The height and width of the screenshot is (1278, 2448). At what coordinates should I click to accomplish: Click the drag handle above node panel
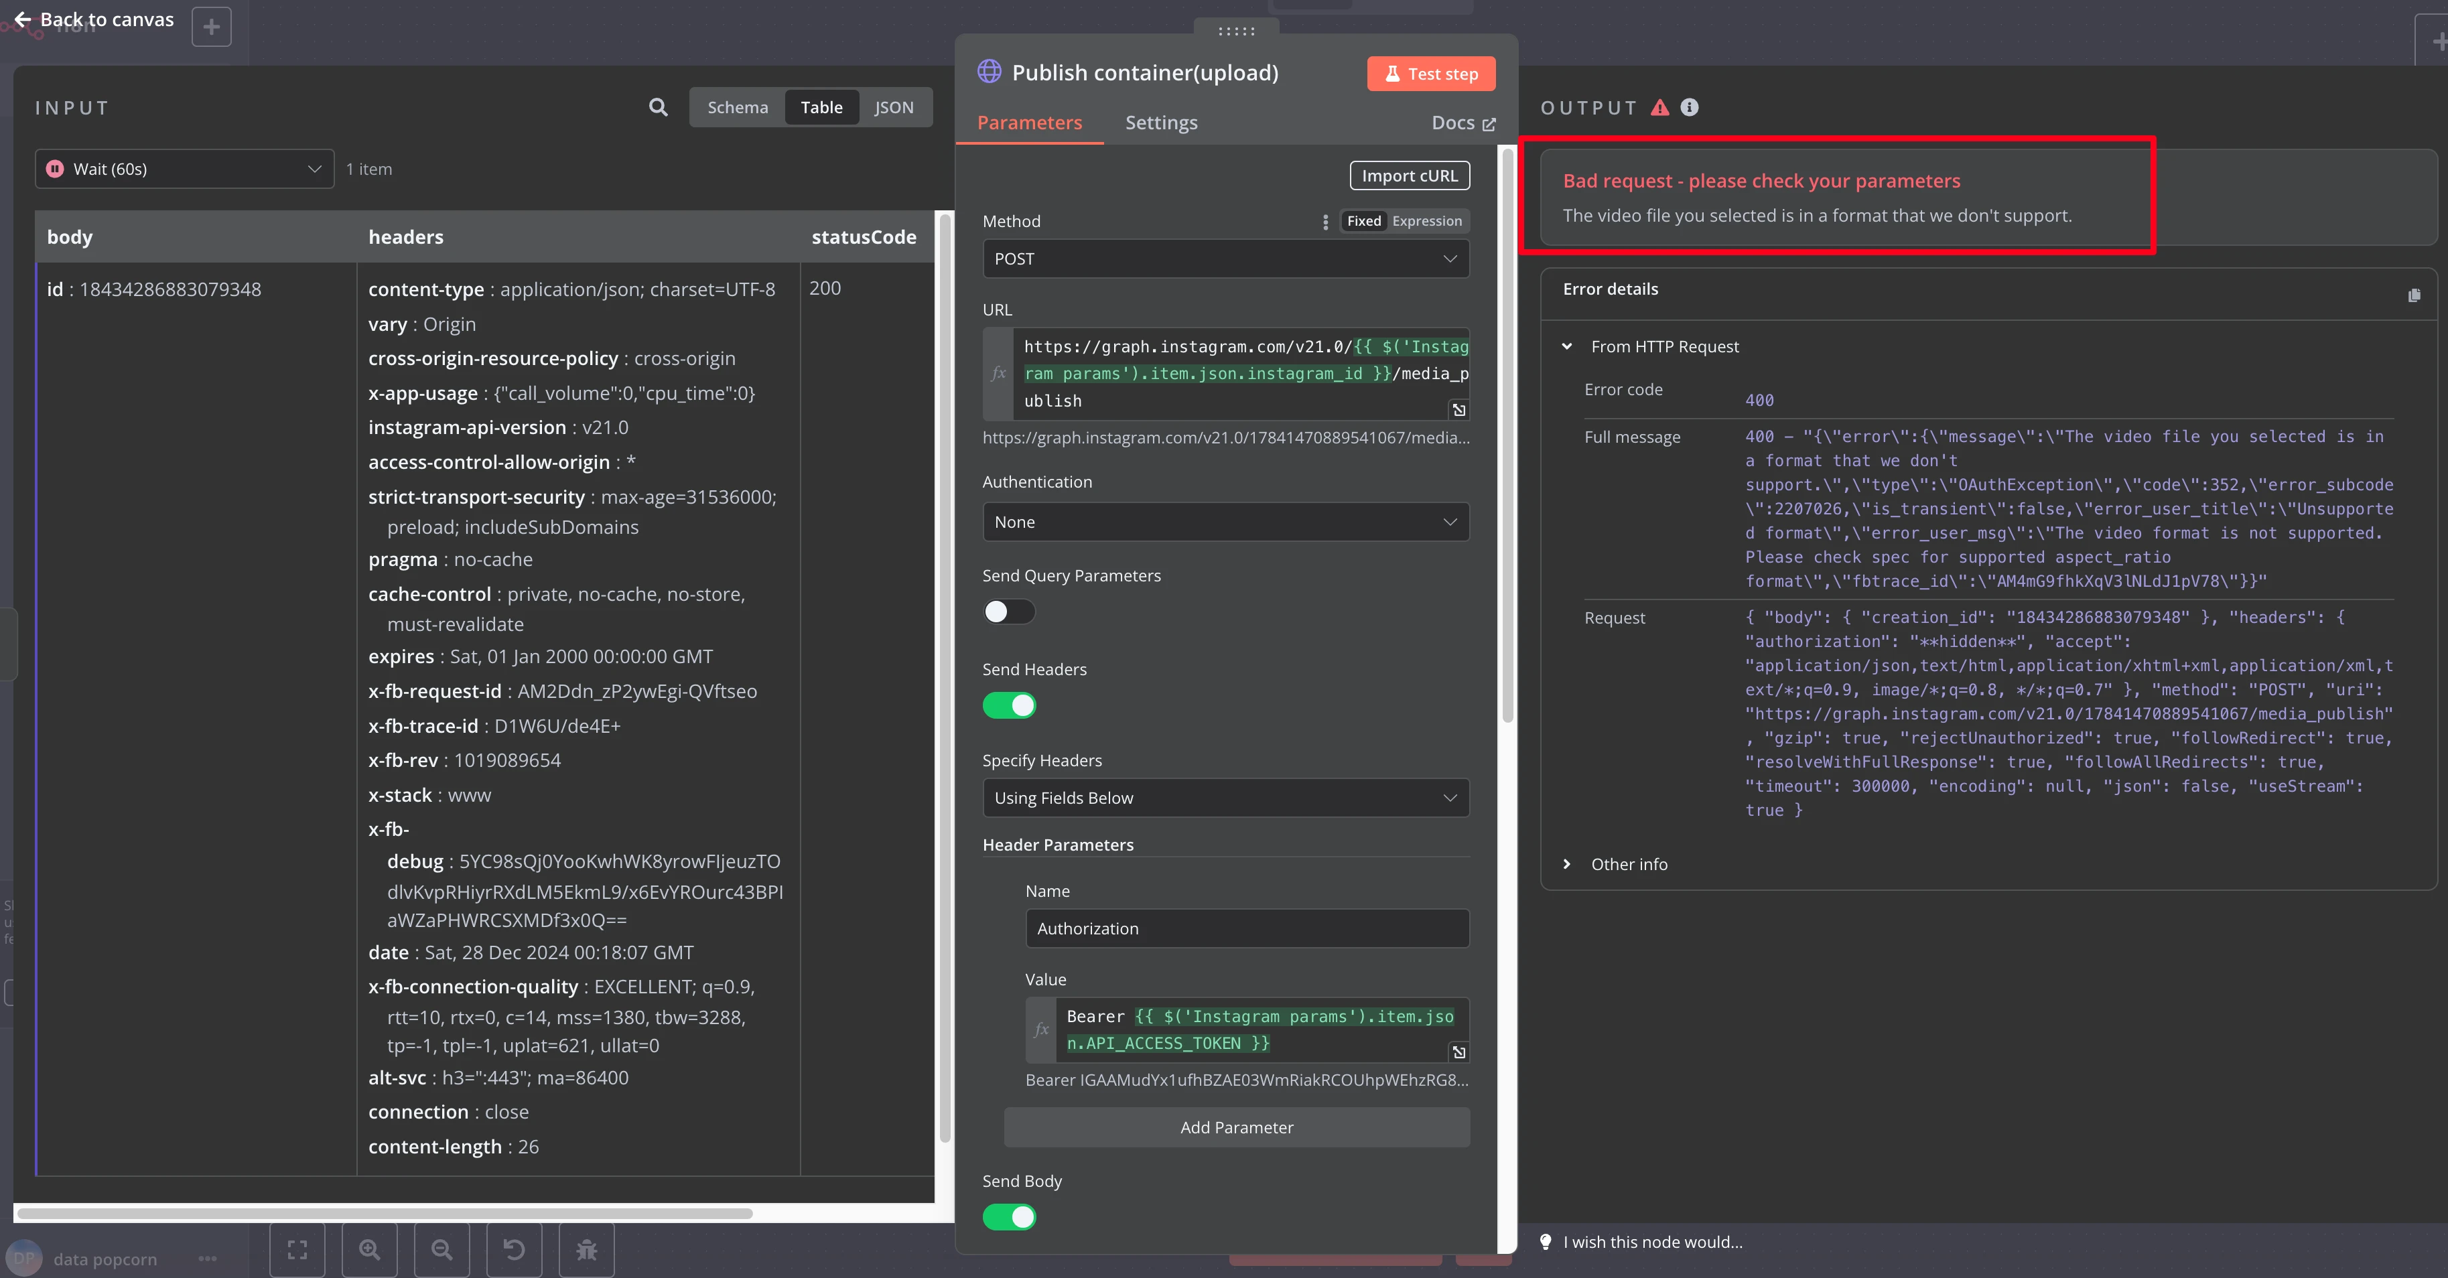[1236, 31]
